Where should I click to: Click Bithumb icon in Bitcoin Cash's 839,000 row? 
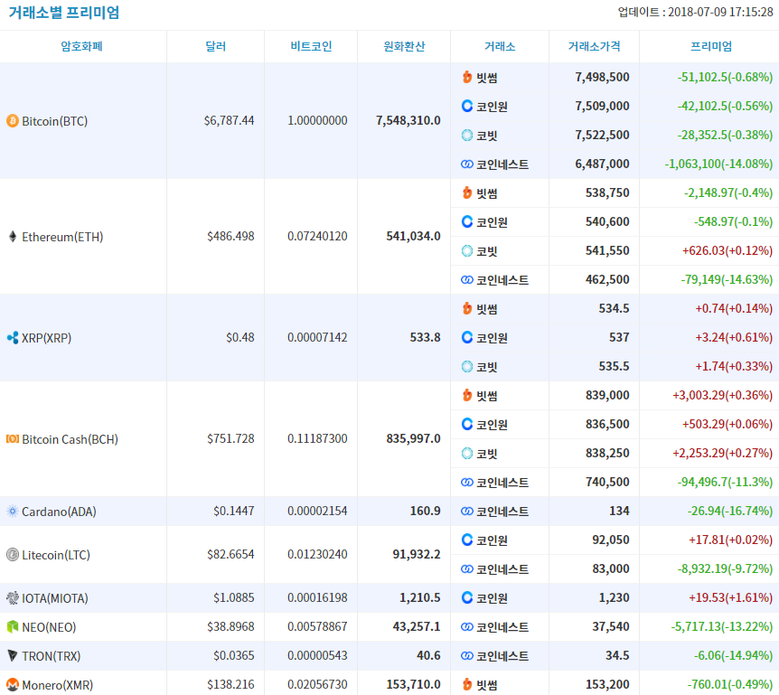click(467, 396)
